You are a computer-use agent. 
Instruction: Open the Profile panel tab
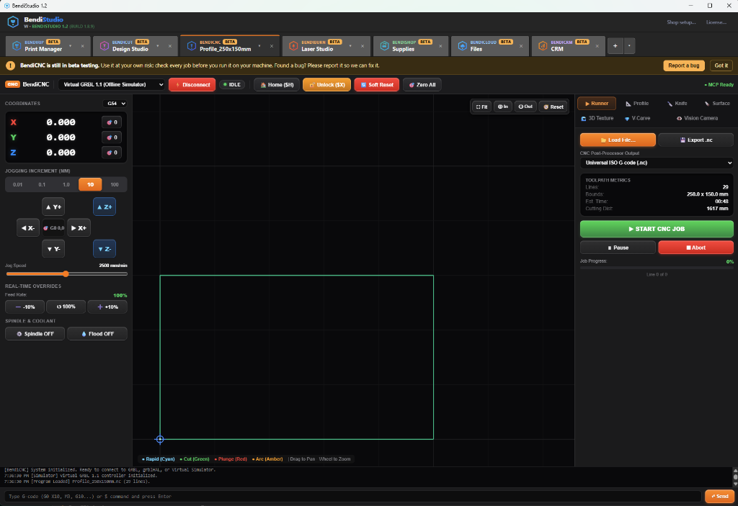coord(637,104)
